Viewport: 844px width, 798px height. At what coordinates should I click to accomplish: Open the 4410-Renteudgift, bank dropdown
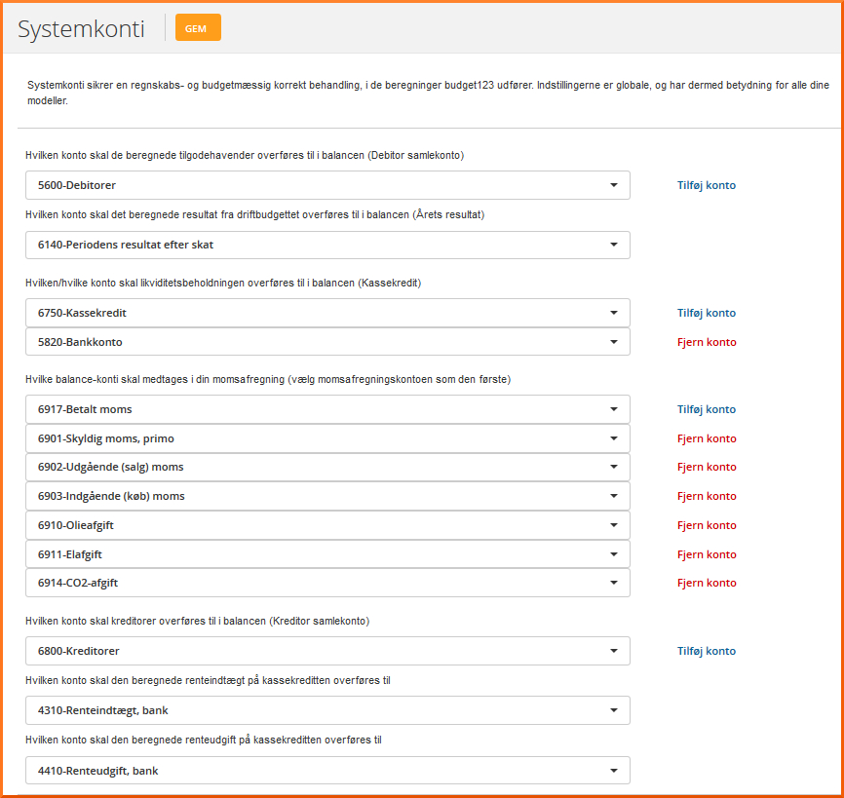pyautogui.click(x=327, y=771)
